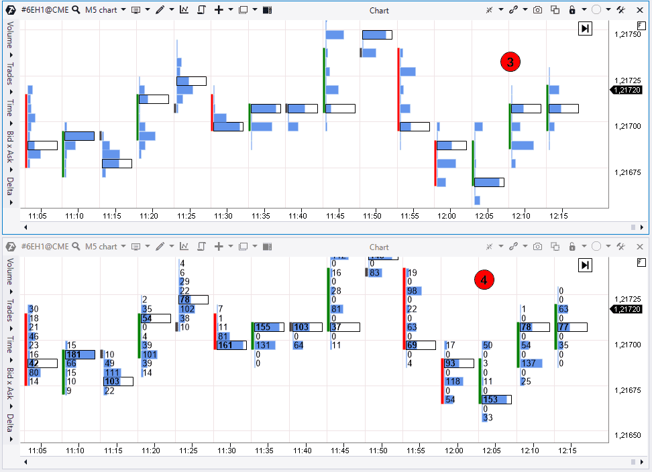Click the link chain icon in bottom chart
This screenshot has height=472, width=652.
click(x=514, y=247)
